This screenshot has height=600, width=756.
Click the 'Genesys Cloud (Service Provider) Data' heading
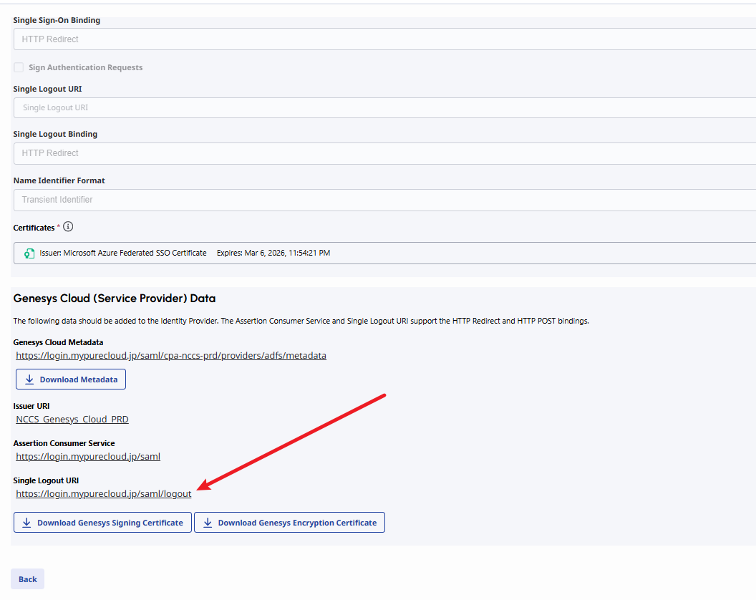[115, 298]
